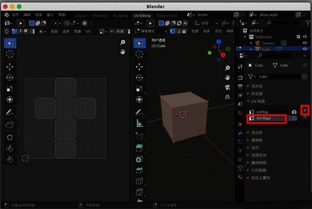Viewport: 312px width, 209px height.
Task: Select the Measure tool in 3D viewport
Action: [139, 123]
